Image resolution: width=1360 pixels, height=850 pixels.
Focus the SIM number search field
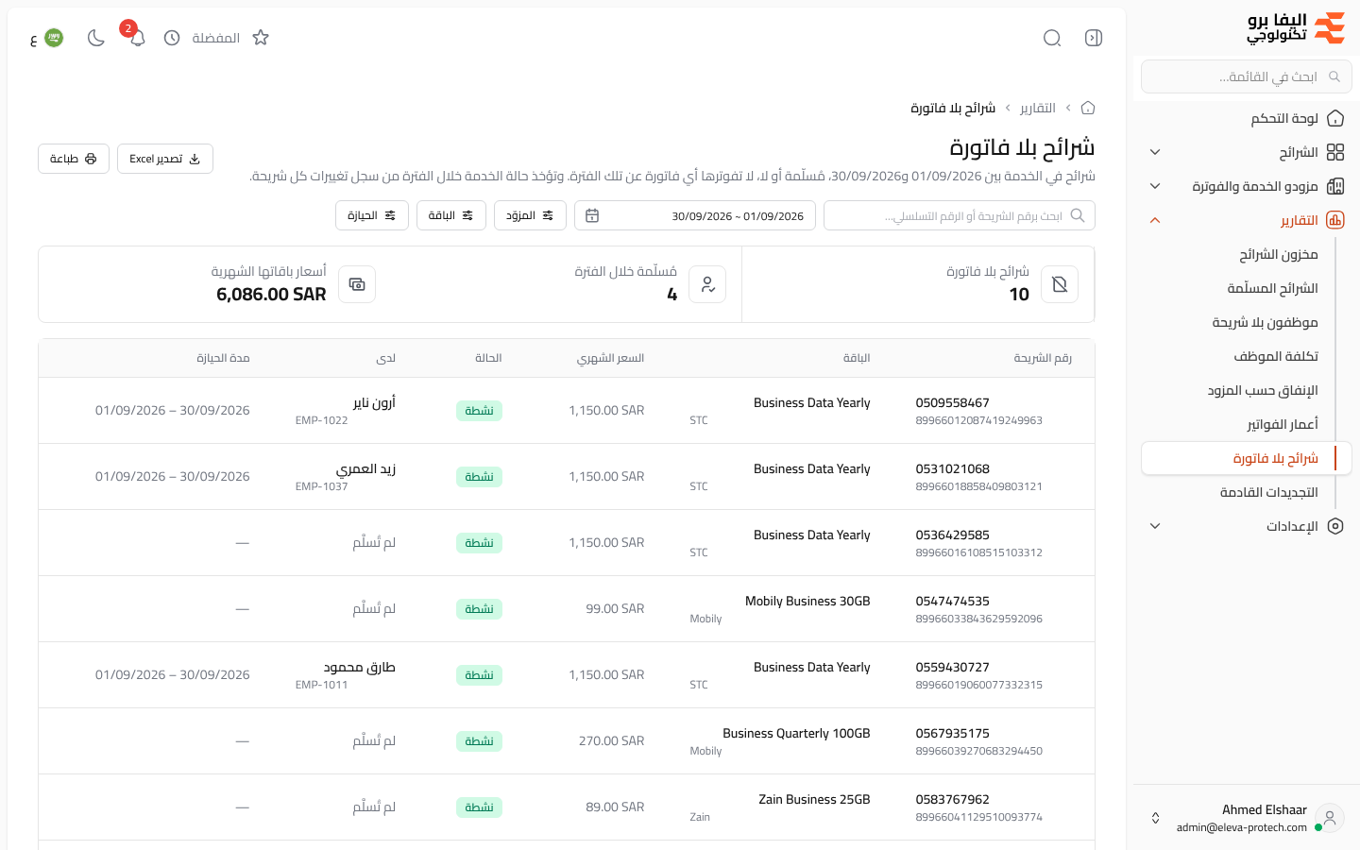(x=960, y=215)
